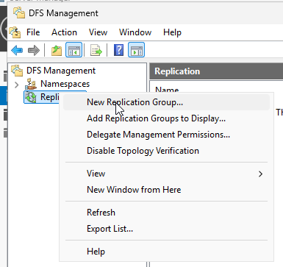
Task: Click the Forward arrow toolbar icon
Action: pos(34,50)
